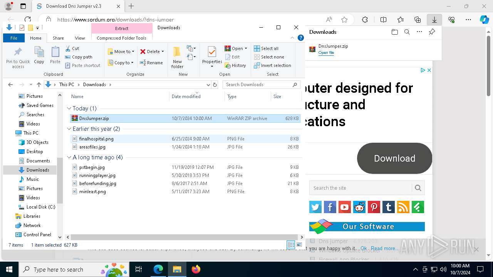Open the Copy to dropdown
Viewport: 493px width, 277px height.
[x=121, y=63]
